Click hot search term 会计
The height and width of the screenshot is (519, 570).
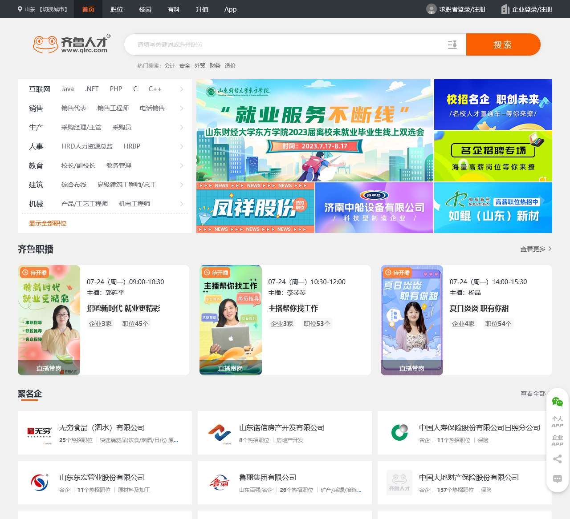tap(170, 66)
